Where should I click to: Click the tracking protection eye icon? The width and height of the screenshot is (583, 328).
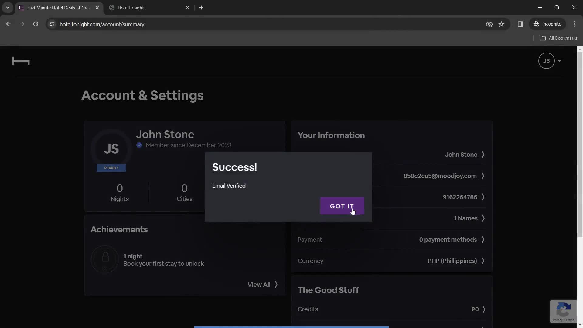489,24
